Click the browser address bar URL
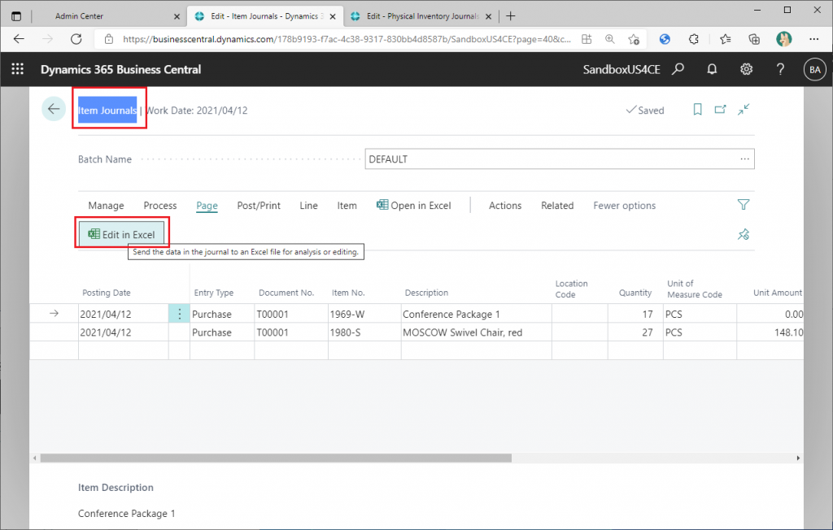The height and width of the screenshot is (530, 833). 347,39
